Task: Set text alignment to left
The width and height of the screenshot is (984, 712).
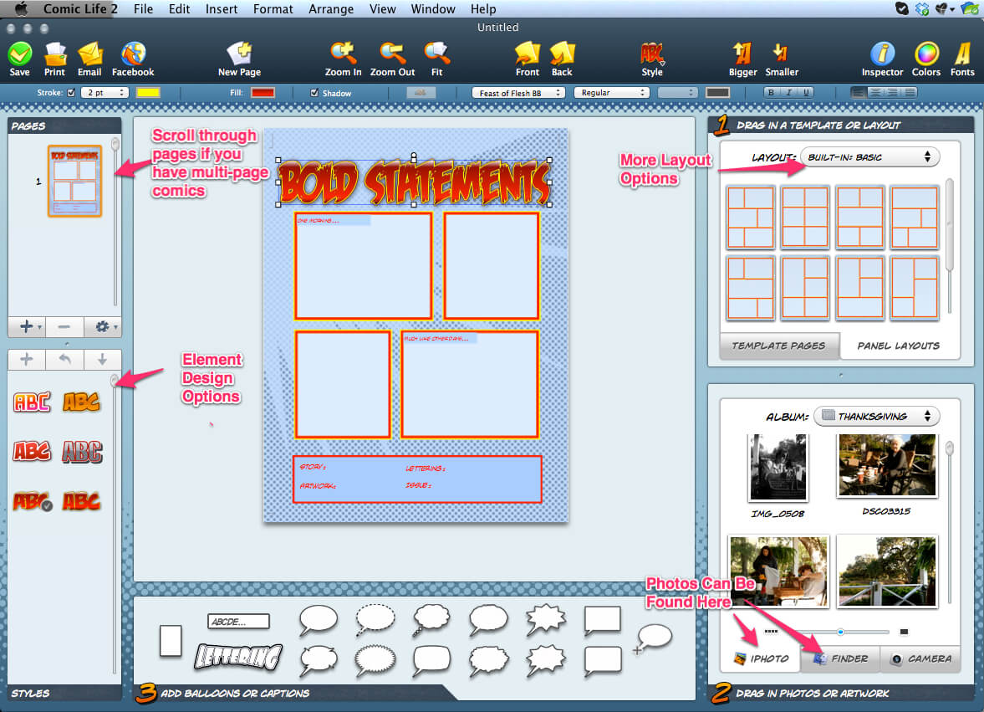Action: tap(858, 92)
